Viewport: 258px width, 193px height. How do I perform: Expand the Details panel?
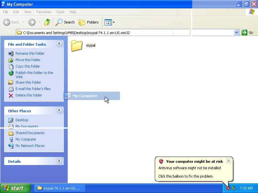[x=59, y=161]
